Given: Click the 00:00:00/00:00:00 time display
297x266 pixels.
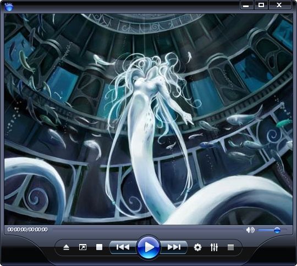Looking at the screenshot, I should (x=28, y=230).
